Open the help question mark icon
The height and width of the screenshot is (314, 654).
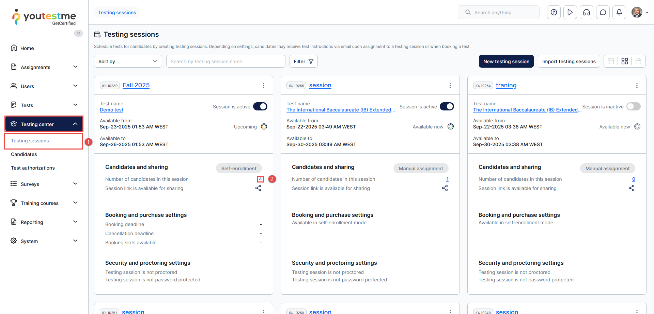[x=554, y=13]
